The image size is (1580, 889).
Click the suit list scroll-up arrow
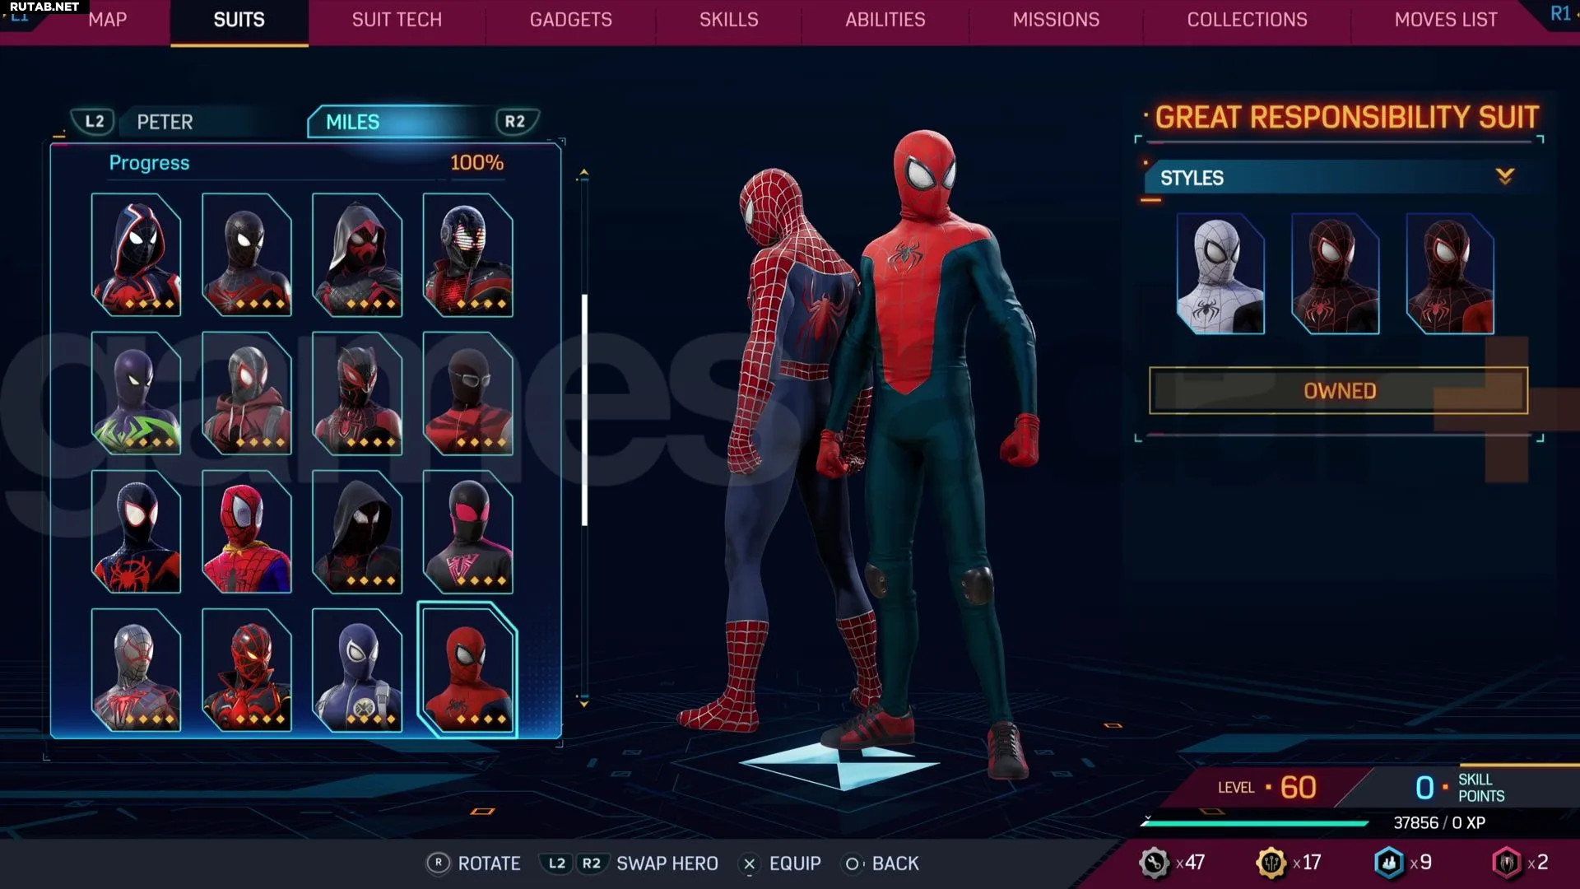583,174
